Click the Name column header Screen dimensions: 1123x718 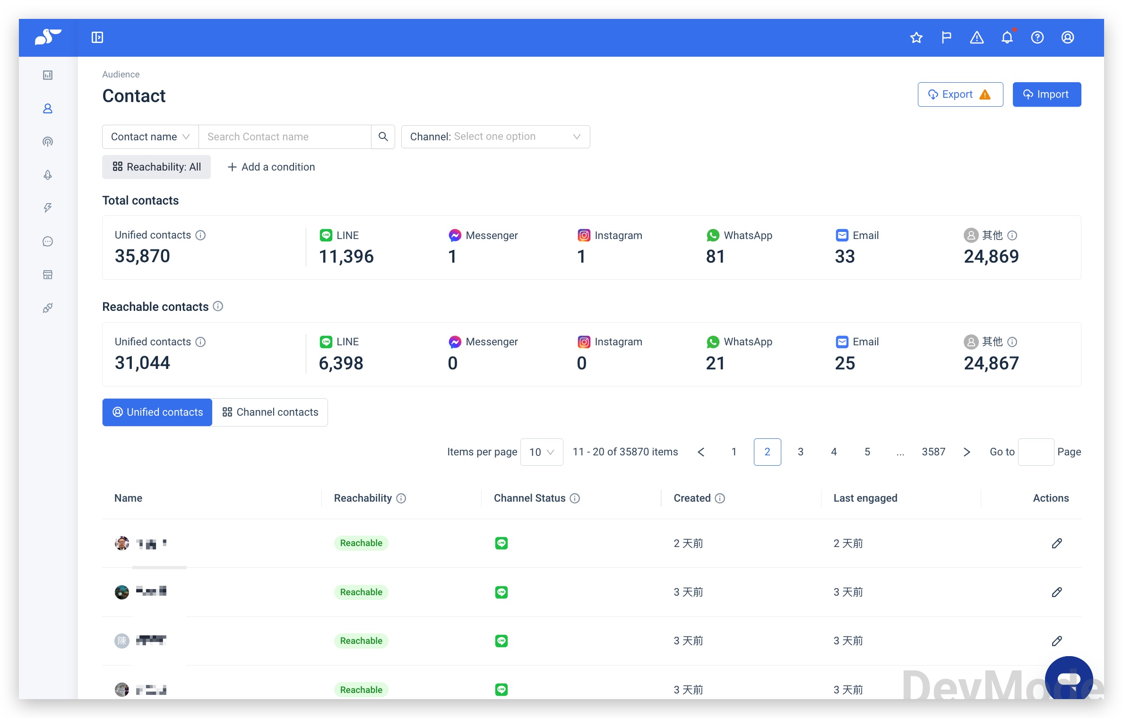[x=129, y=498]
